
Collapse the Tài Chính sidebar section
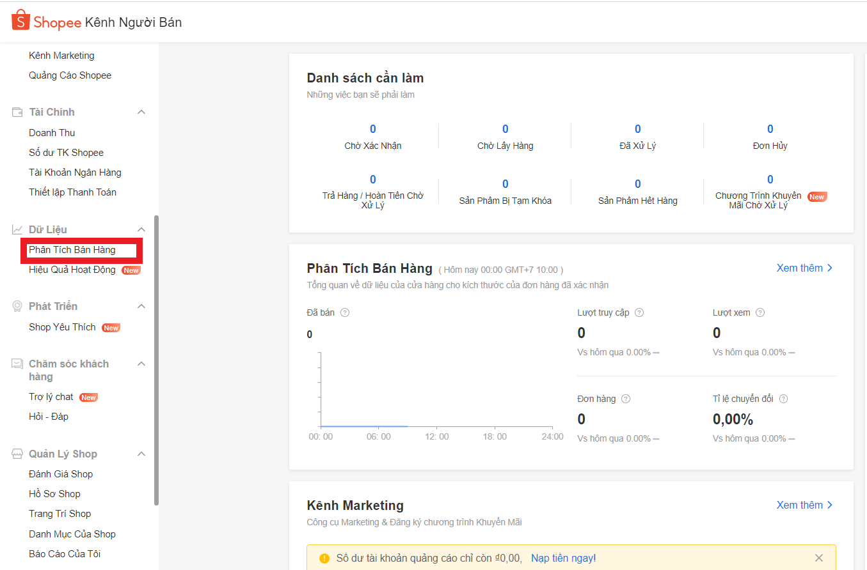pyautogui.click(x=141, y=112)
